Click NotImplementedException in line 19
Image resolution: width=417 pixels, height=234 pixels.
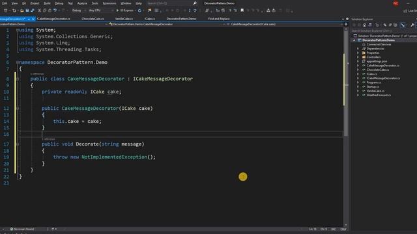(x=115, y=157)
